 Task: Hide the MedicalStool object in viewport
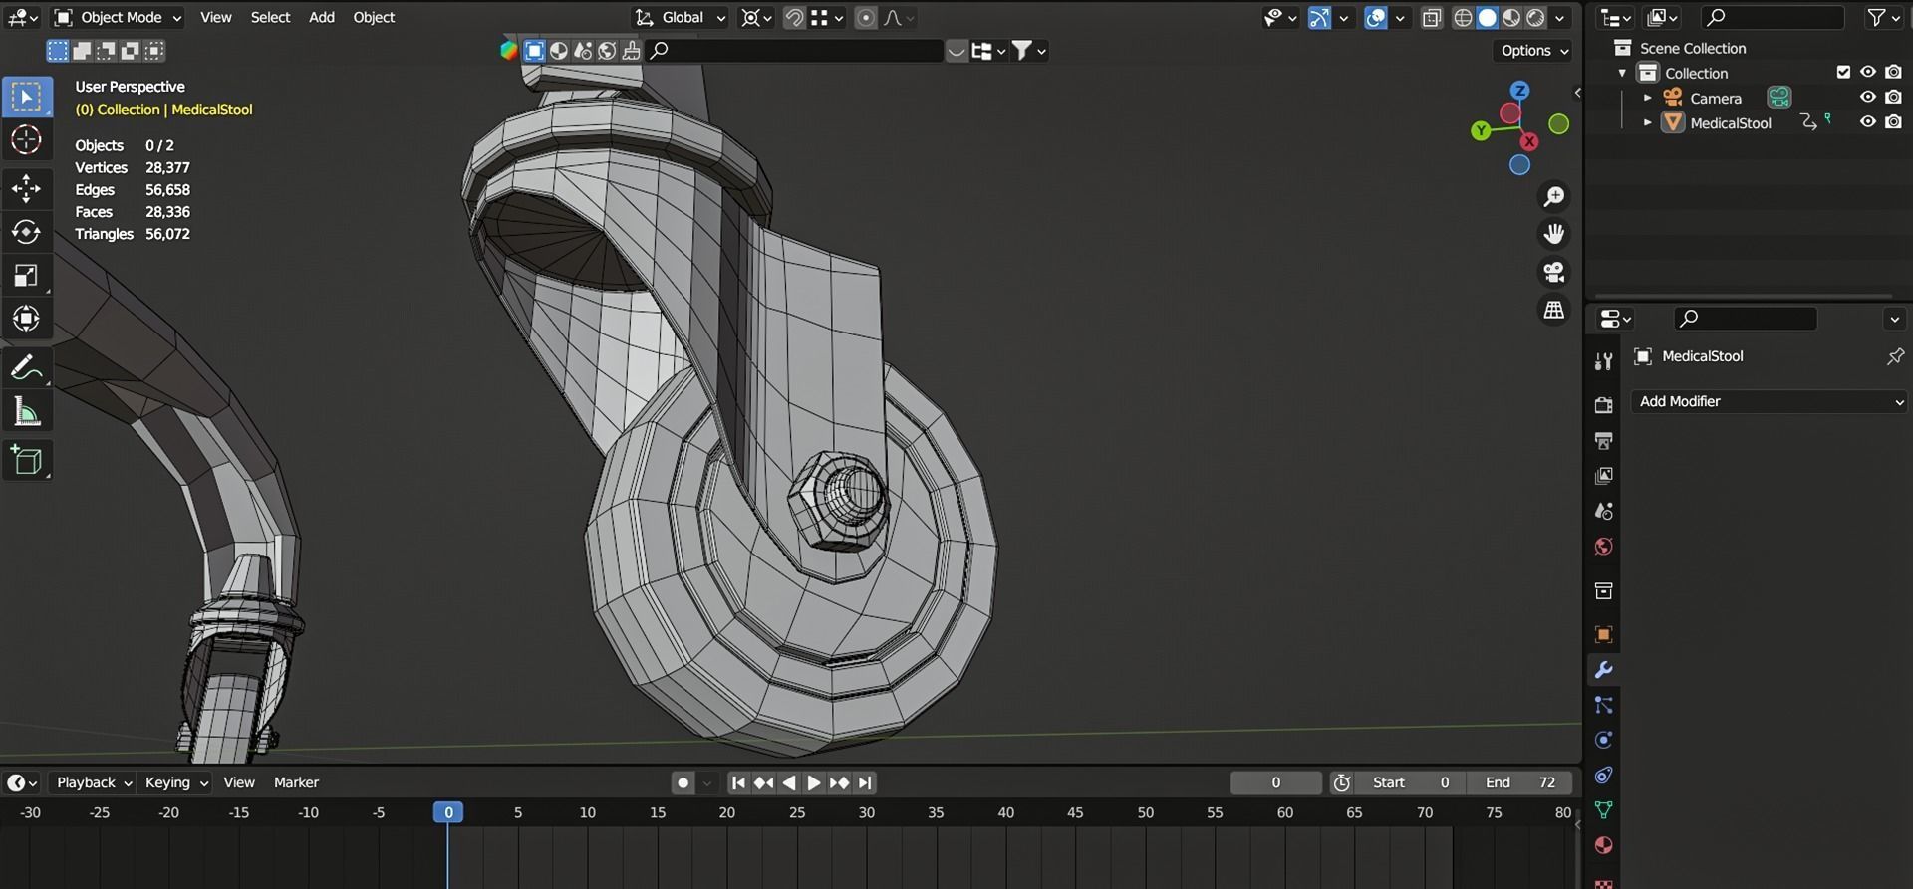point(1867,122)
